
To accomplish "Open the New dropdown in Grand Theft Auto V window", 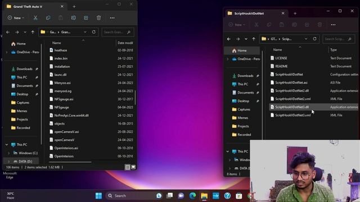I will [x=16, y=18].
